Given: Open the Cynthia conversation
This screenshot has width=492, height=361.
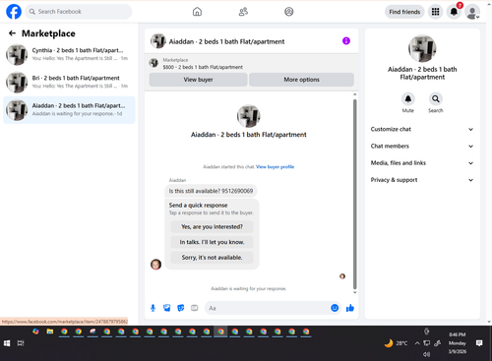Looking at the screenshot, I should coord(69,54).
